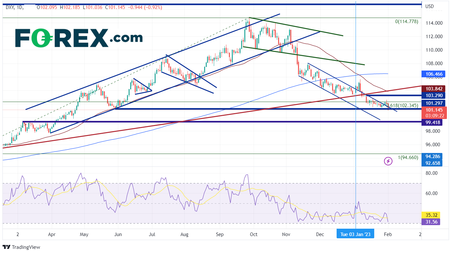Click the TradingView logo

coord(21,247)
